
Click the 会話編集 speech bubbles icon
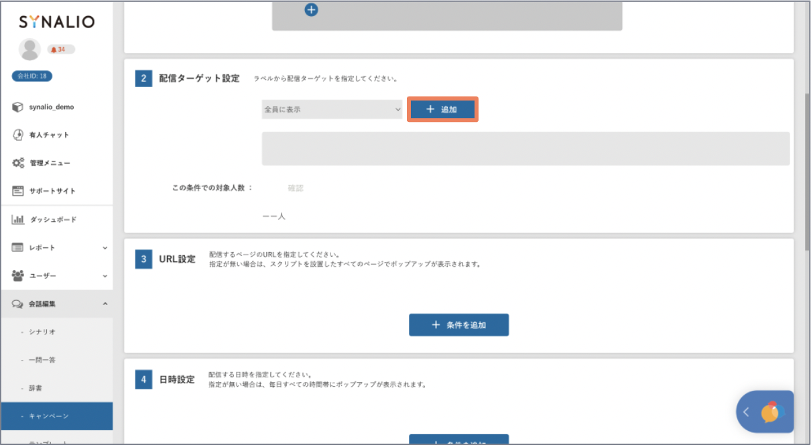click(x=18, y=304)
